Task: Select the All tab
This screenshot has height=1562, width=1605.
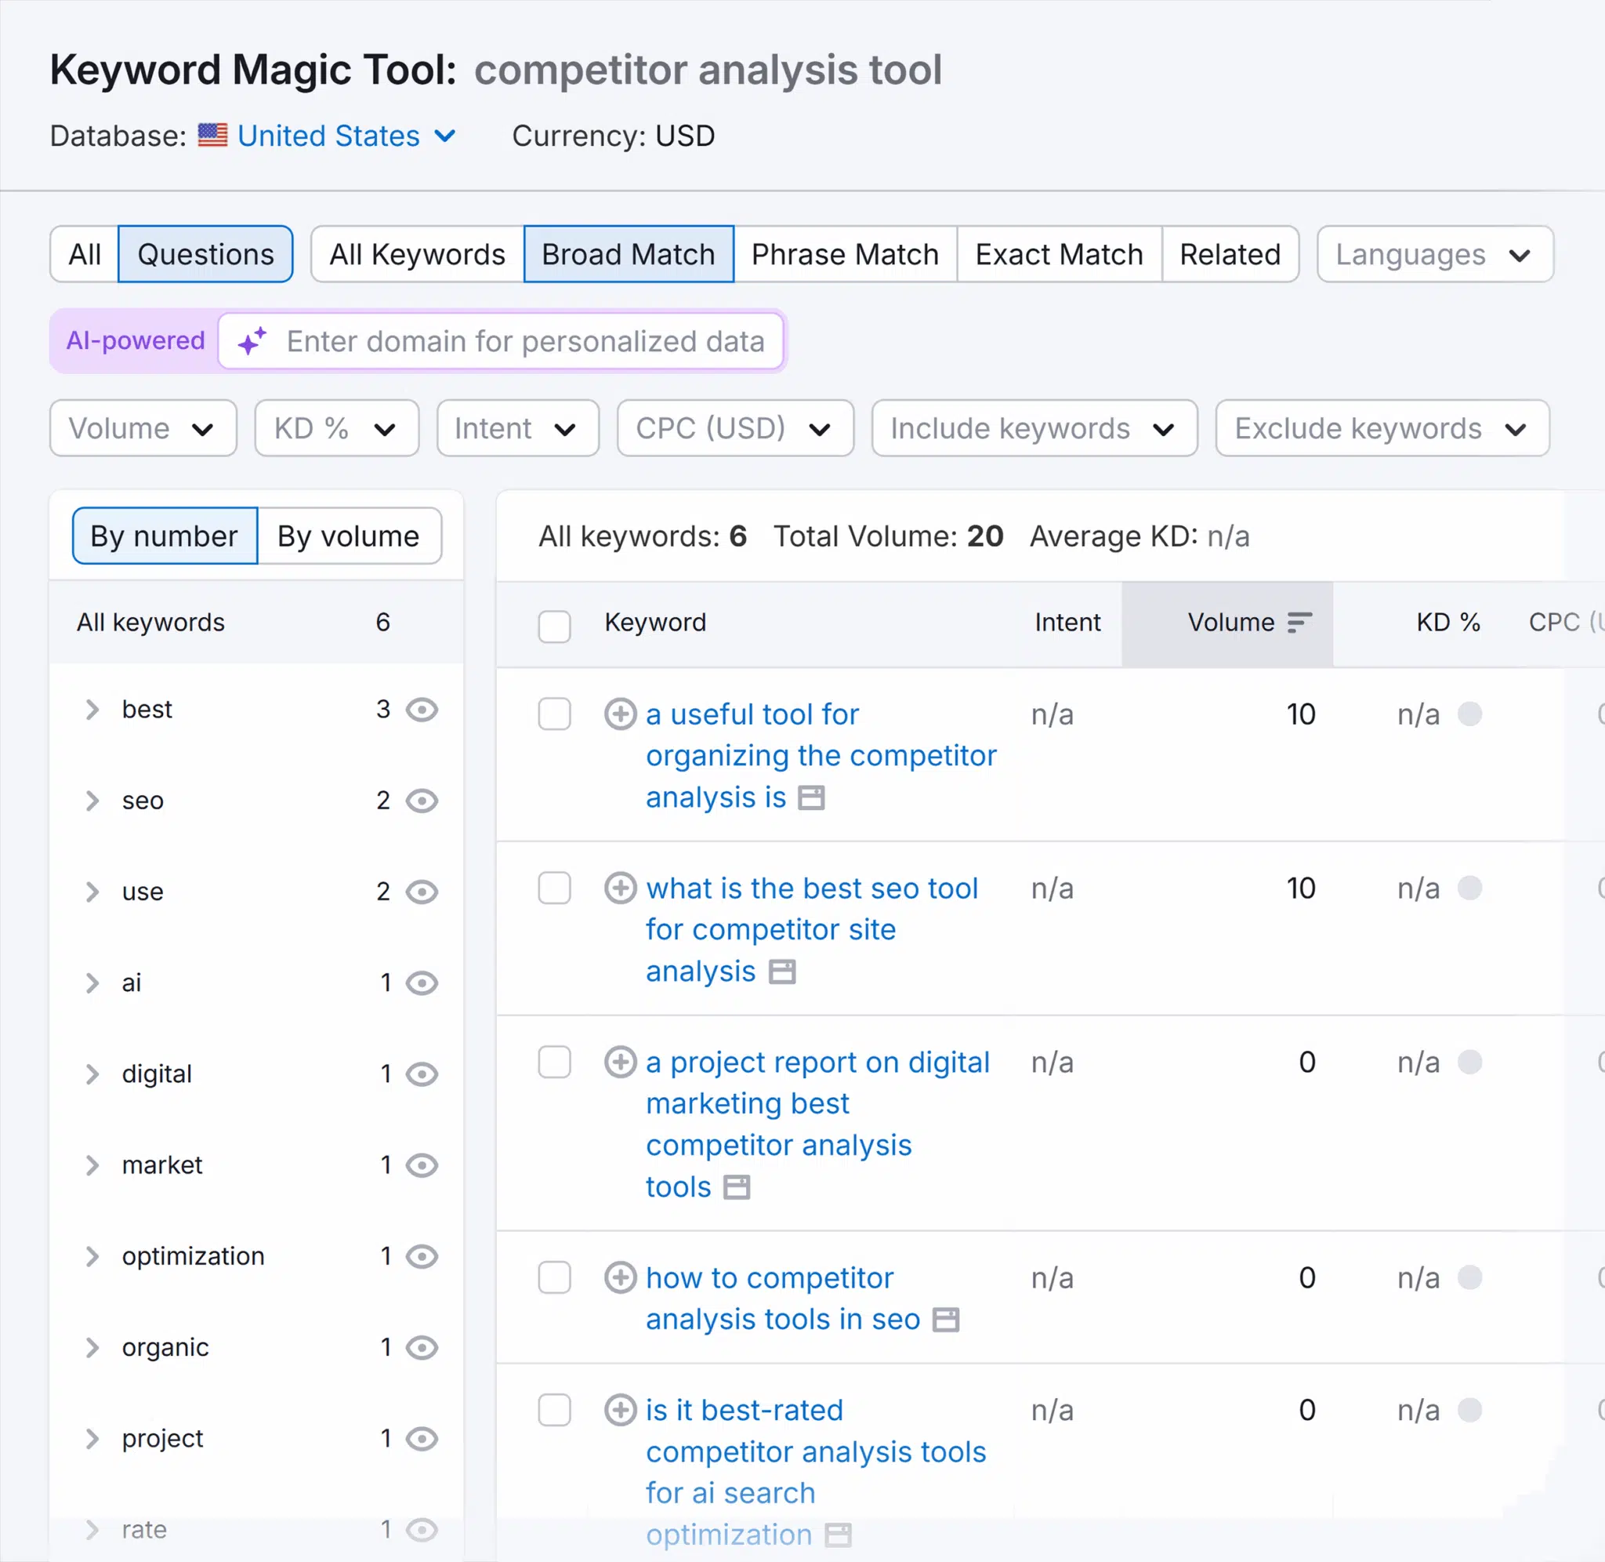Action: [85, 254]
